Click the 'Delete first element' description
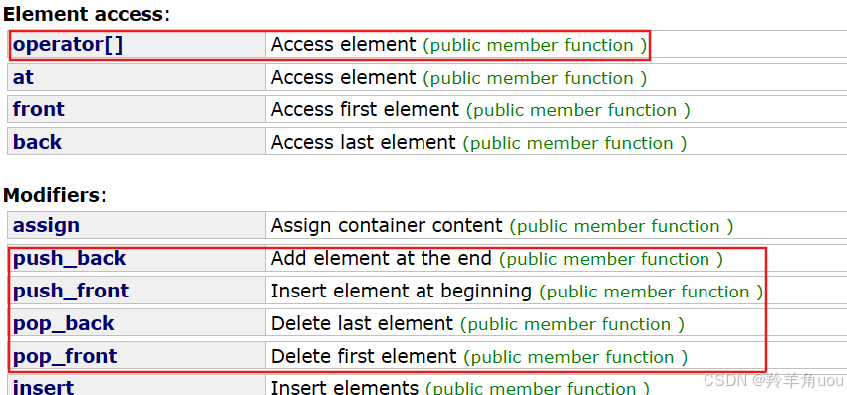Image resolution: width=847 pixels, height=395 pixels. (x=364, y=356)
